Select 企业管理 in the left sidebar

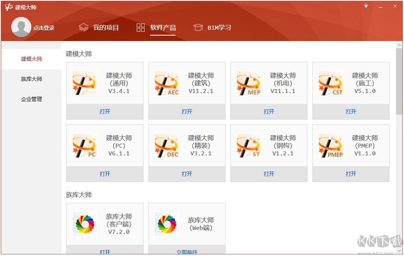coord(31,99)
